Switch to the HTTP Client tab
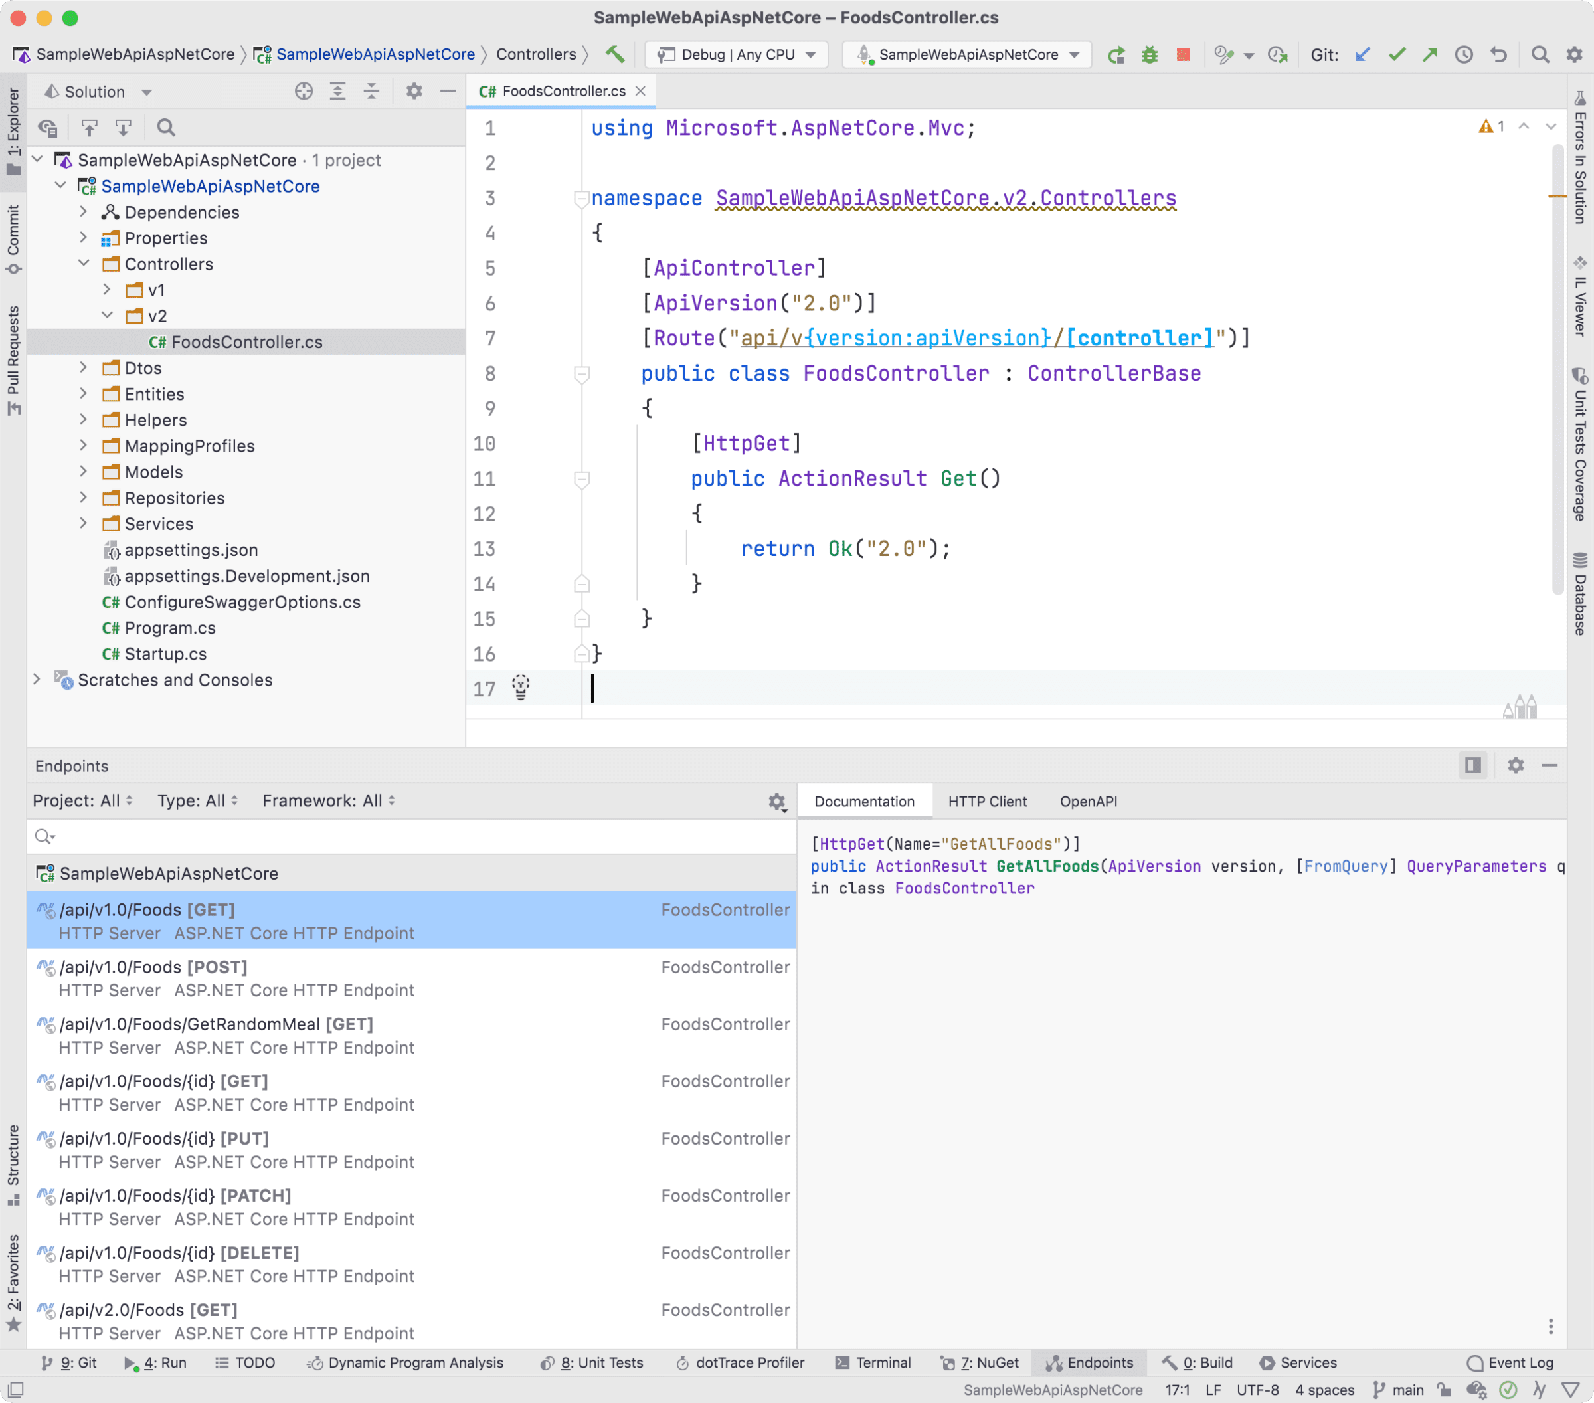The width and height of the screenshot is (1594, 1403). (x=987, y=802)
